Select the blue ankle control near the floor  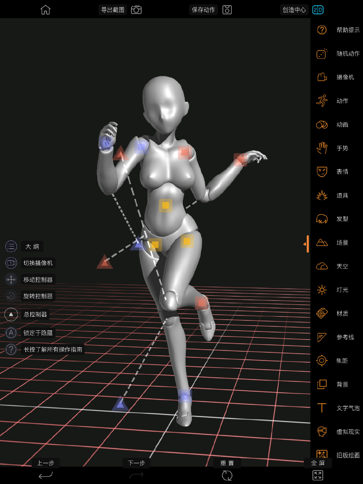[x=185, y=395]
